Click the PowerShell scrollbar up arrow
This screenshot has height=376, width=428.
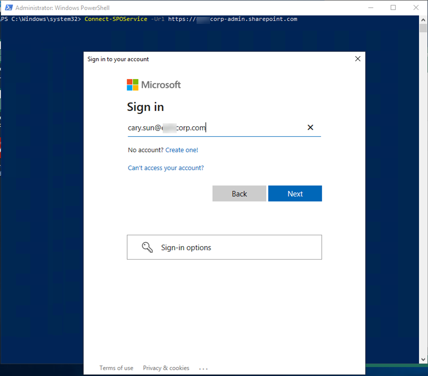click(x=423, y=19)
